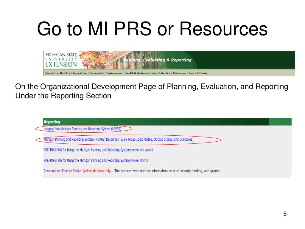Select the Agriculture navigation item
The height and width of the screenshot is (229, 305).
point(80,73)
